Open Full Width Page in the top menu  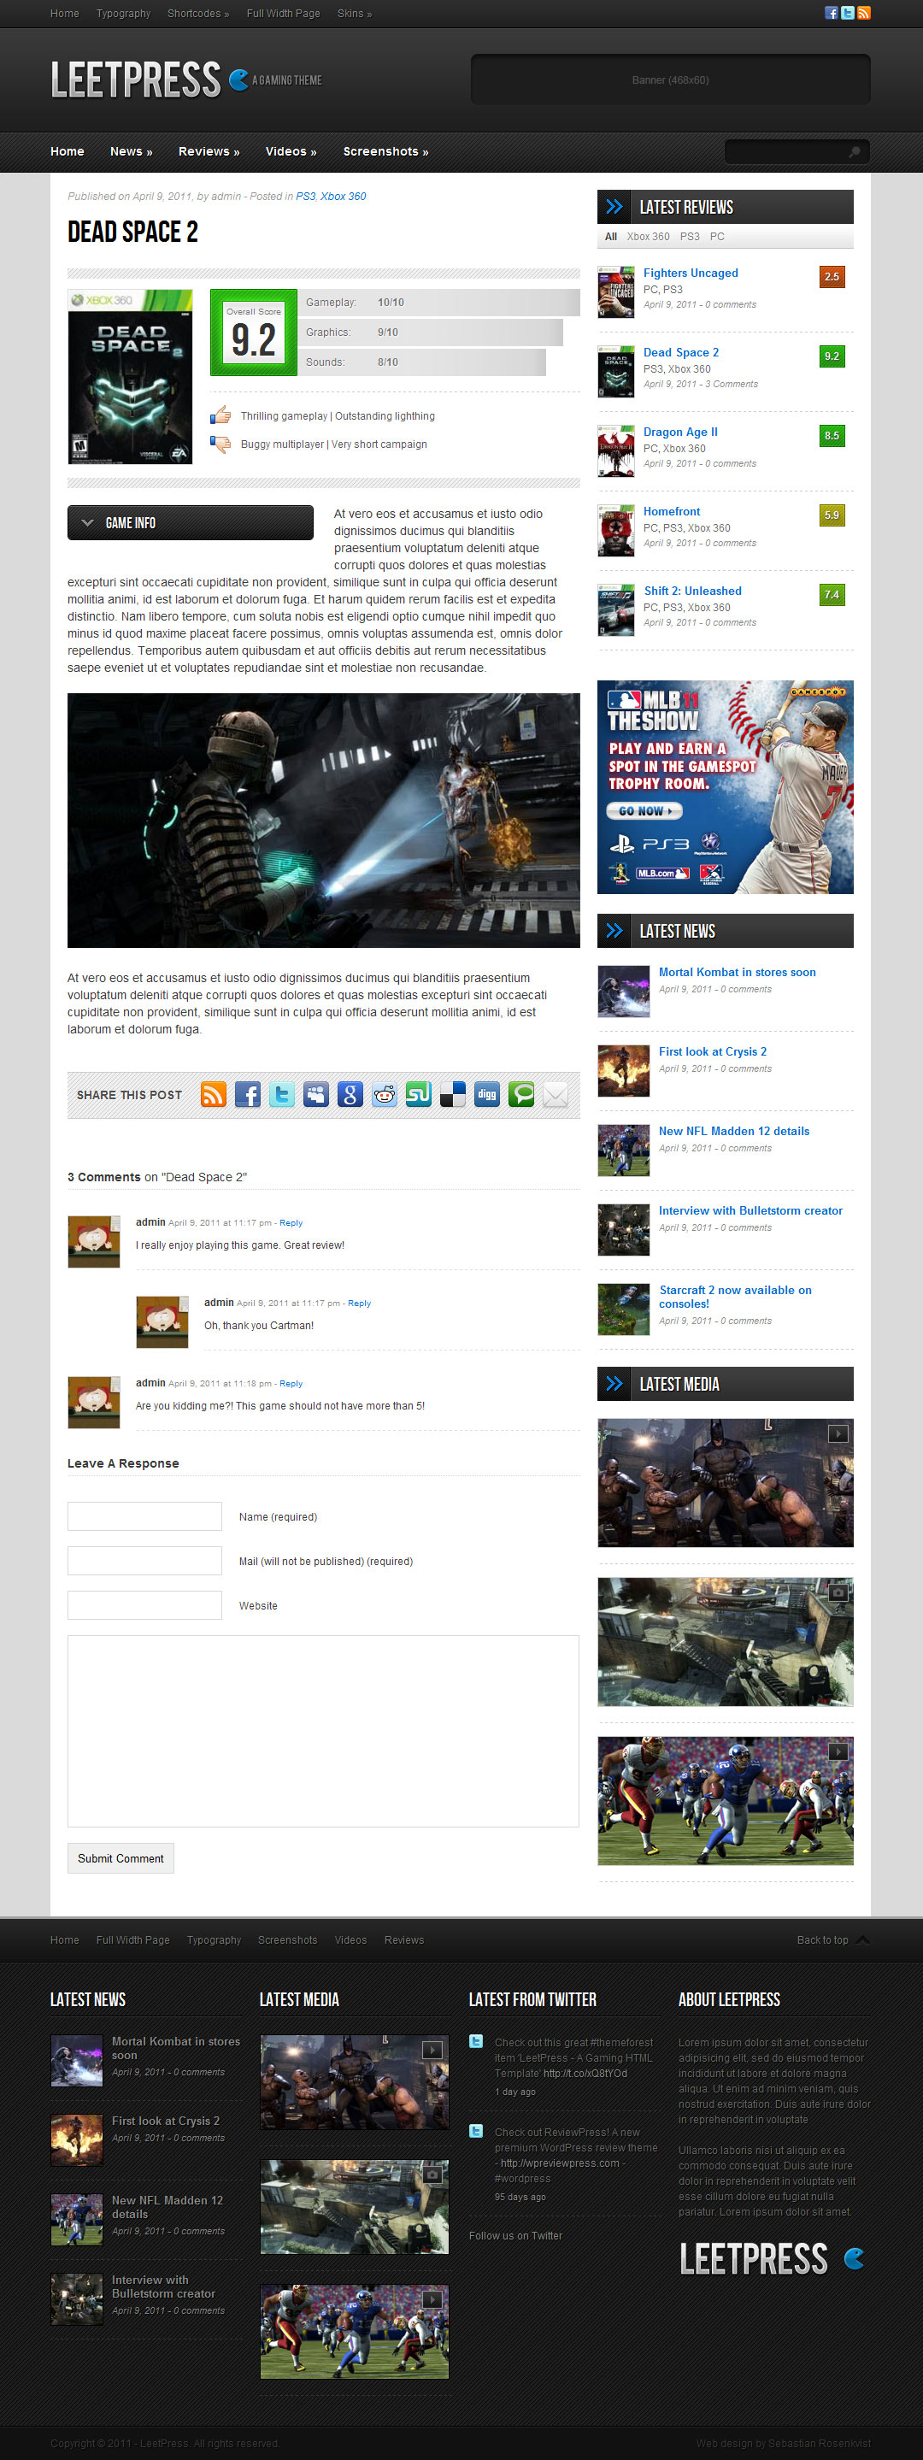pos(284,14)
